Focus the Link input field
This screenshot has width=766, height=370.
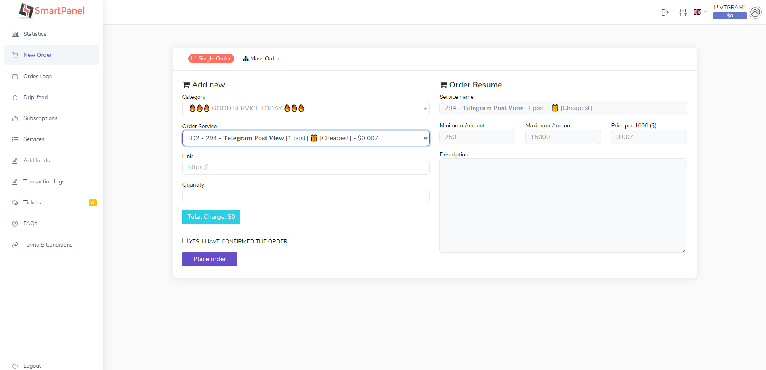[306, 167]
